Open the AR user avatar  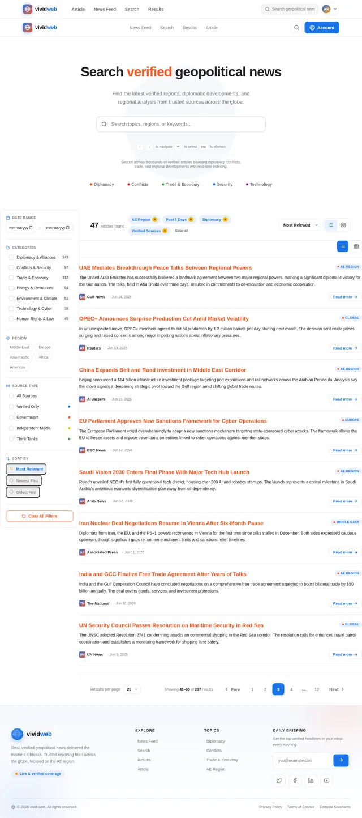326,9
